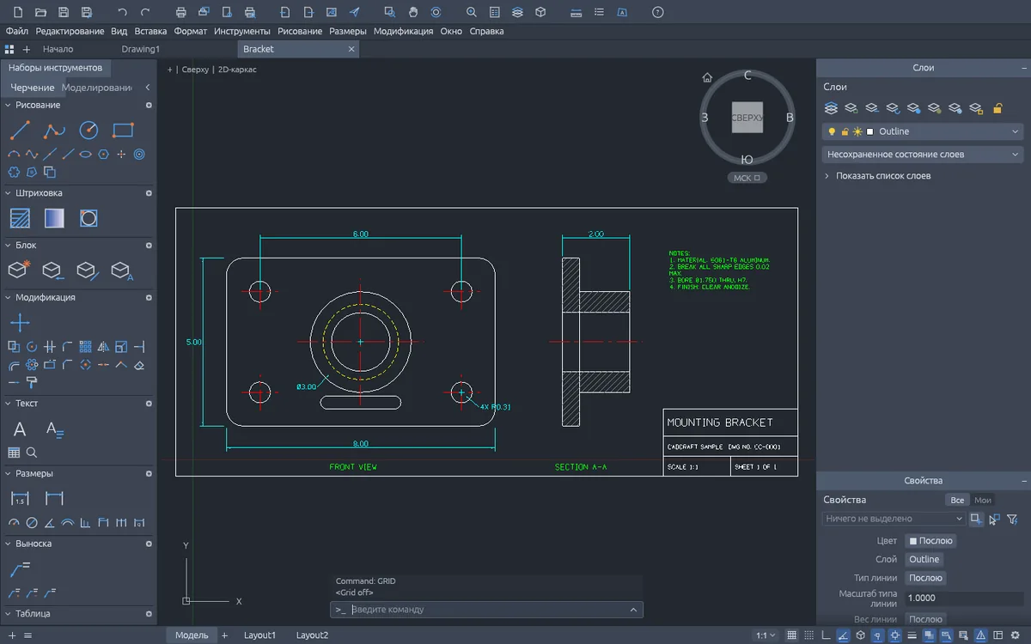Click the Home icon near the compass
Viewport: 1031px width, 644px height.
pyautogui.click(x=708, y=77)
